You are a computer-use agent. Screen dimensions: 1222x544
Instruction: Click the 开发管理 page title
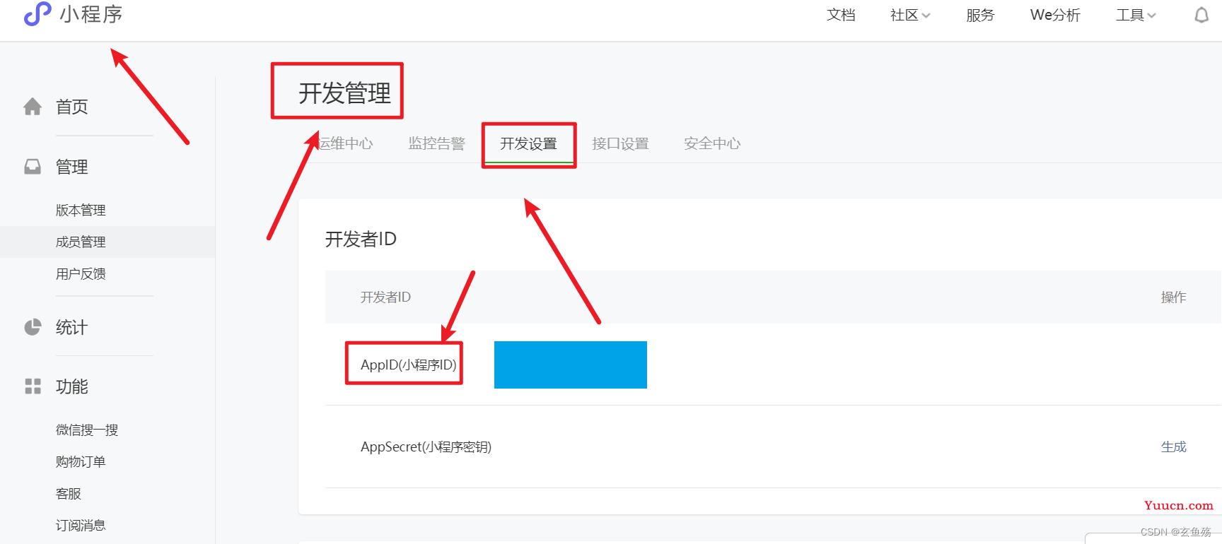(344, 93)
